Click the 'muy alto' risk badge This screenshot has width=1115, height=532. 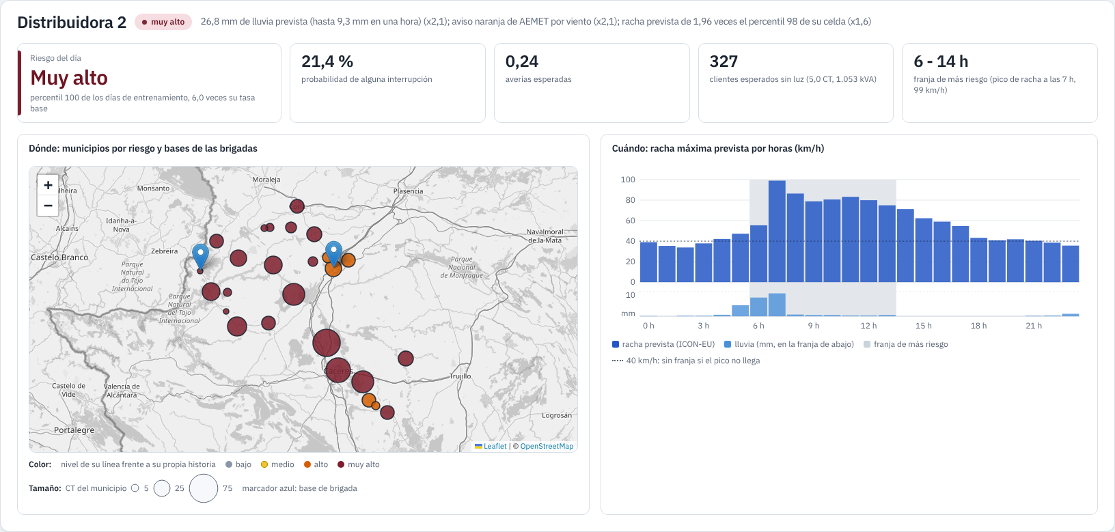(x=163, y=22)
